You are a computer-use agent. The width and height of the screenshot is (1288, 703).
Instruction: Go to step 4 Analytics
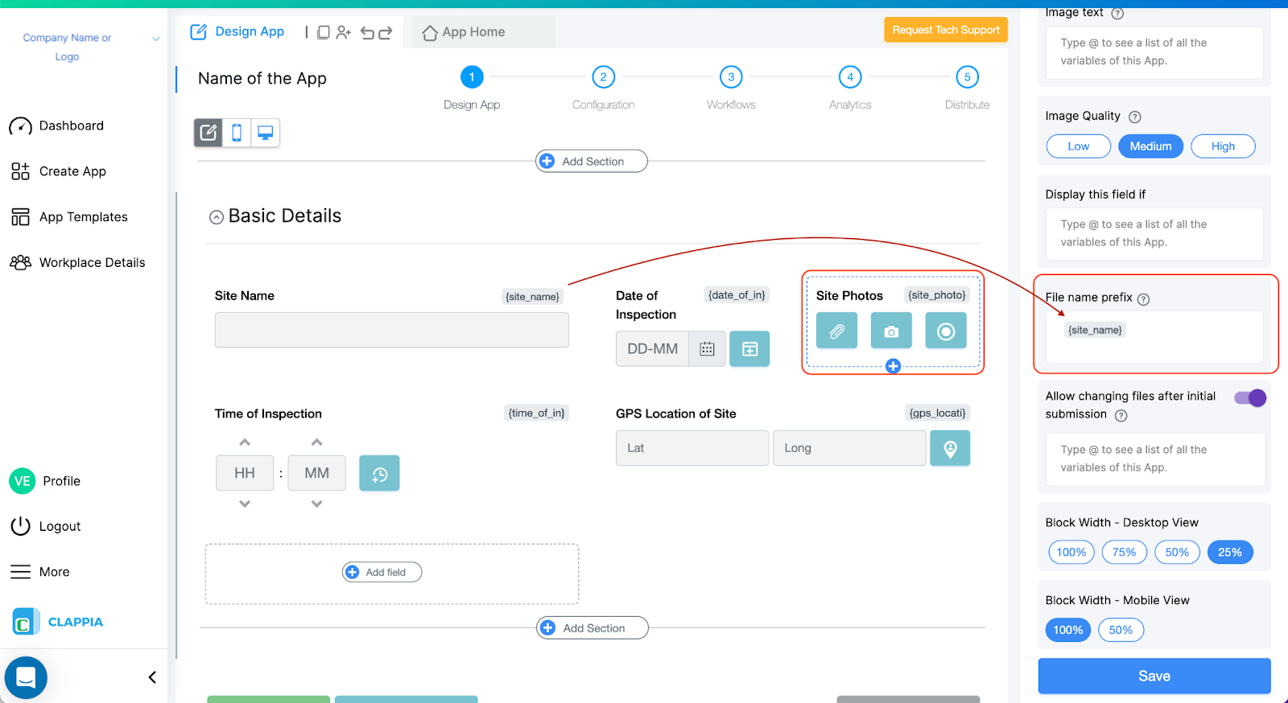tap(850, 88)
